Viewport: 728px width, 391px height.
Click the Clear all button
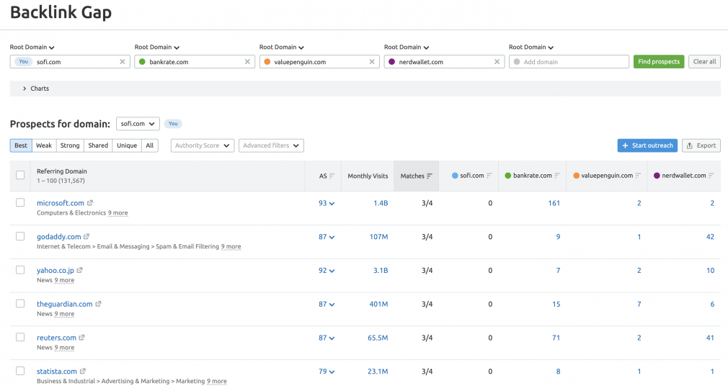tap(704, 62)
